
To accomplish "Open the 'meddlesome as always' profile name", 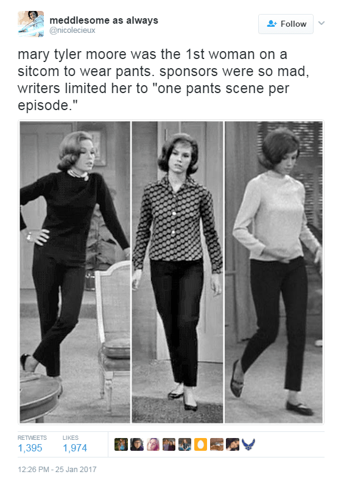I will [x=104, y=20].
